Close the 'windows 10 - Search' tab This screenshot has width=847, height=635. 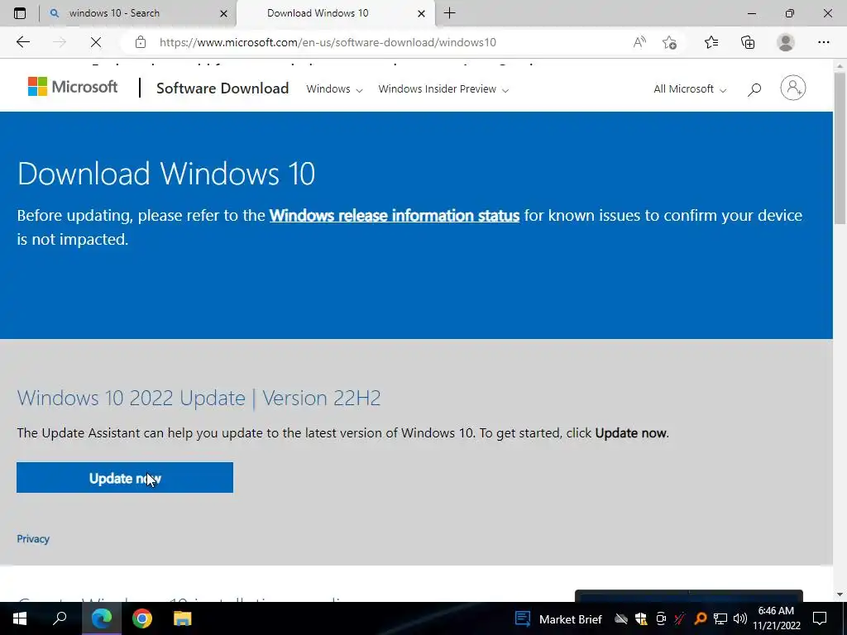point(223,13)
